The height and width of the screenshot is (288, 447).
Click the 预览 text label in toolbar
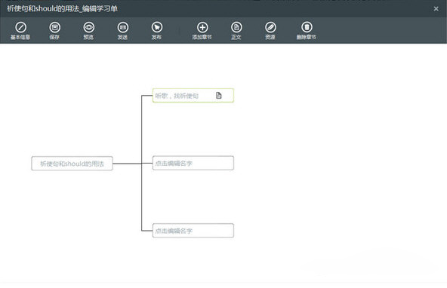pyautogui.click(x=88, y=37)
